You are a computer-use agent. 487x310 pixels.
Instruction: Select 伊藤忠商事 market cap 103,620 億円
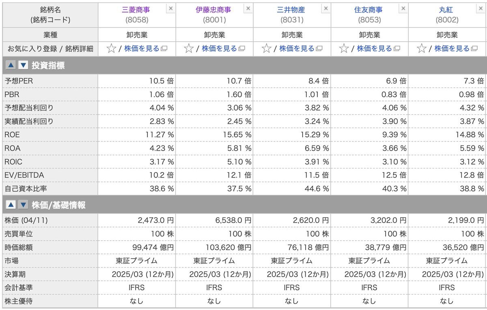pyautogui.click(x=229, y=247)
